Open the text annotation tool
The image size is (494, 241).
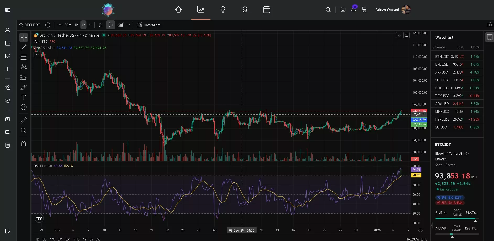24,97
